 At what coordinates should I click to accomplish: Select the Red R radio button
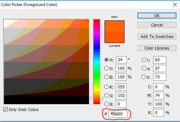[x=106, y=87]
